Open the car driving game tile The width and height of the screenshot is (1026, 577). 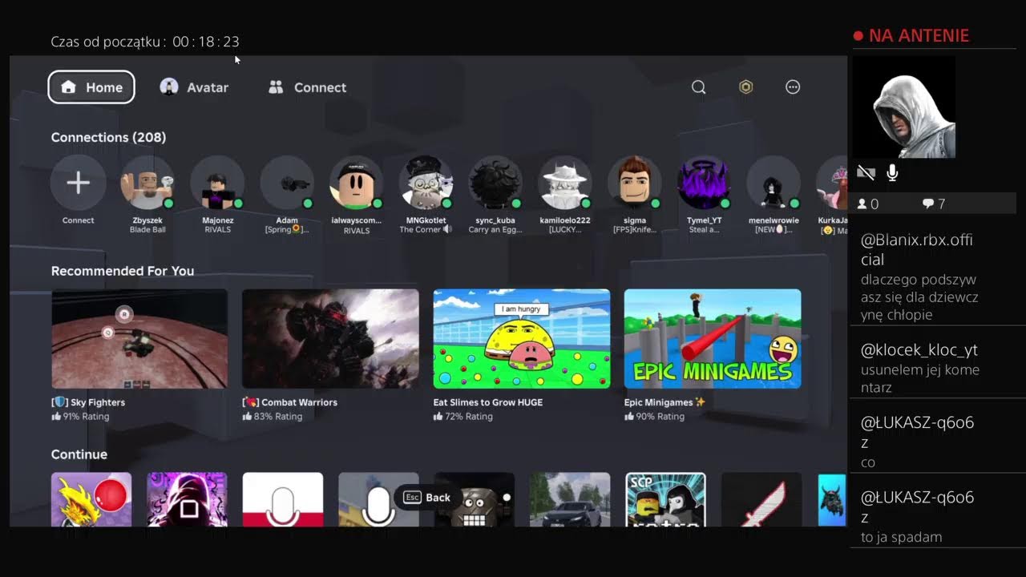point(570,499)
